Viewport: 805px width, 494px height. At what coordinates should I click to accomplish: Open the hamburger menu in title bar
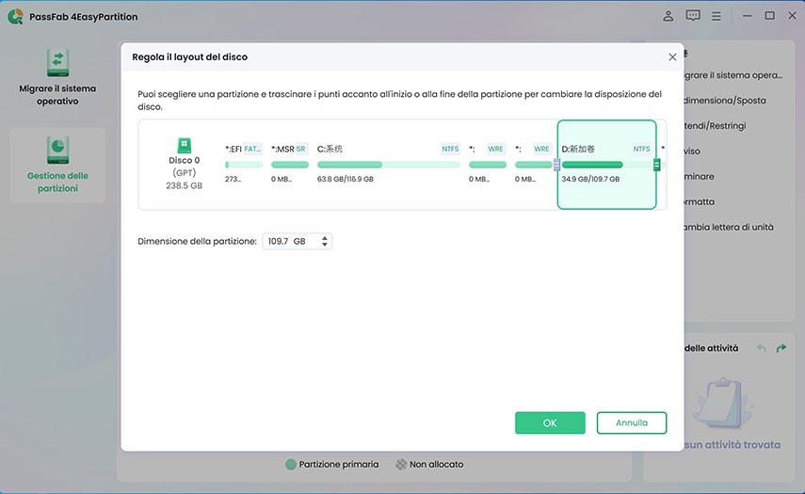(716, 16)
